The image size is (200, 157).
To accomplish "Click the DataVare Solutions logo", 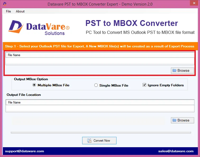I will pyautogui.click(x=39, y=27).
